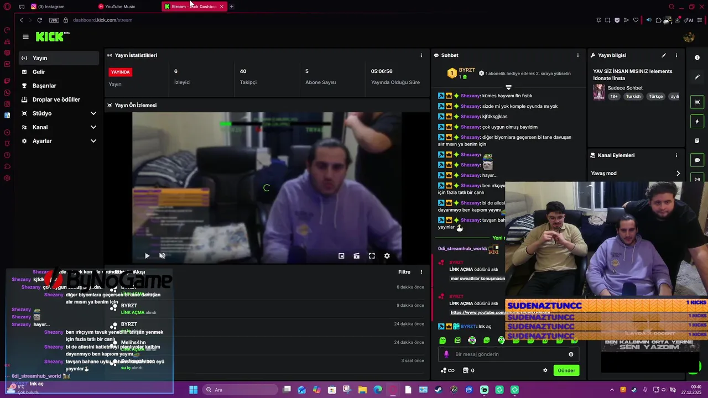This screenshot has width=708, height=398.
Task: Enter fullscreen in stream preview
Action: coord(372,256)
